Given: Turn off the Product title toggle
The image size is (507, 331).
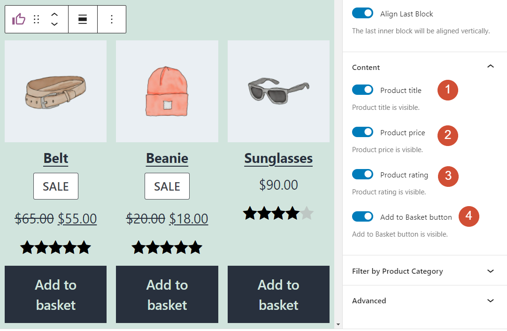Looking at the screenshot, I should click(362, 90).
